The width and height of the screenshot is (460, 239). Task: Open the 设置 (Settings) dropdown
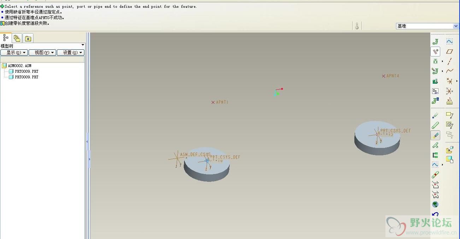tap(71, 53)
